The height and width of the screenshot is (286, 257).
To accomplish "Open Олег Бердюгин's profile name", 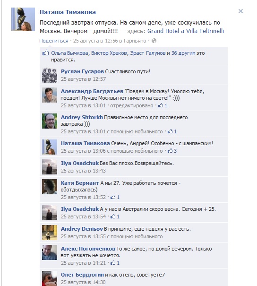I will click(x=82, y=275).
